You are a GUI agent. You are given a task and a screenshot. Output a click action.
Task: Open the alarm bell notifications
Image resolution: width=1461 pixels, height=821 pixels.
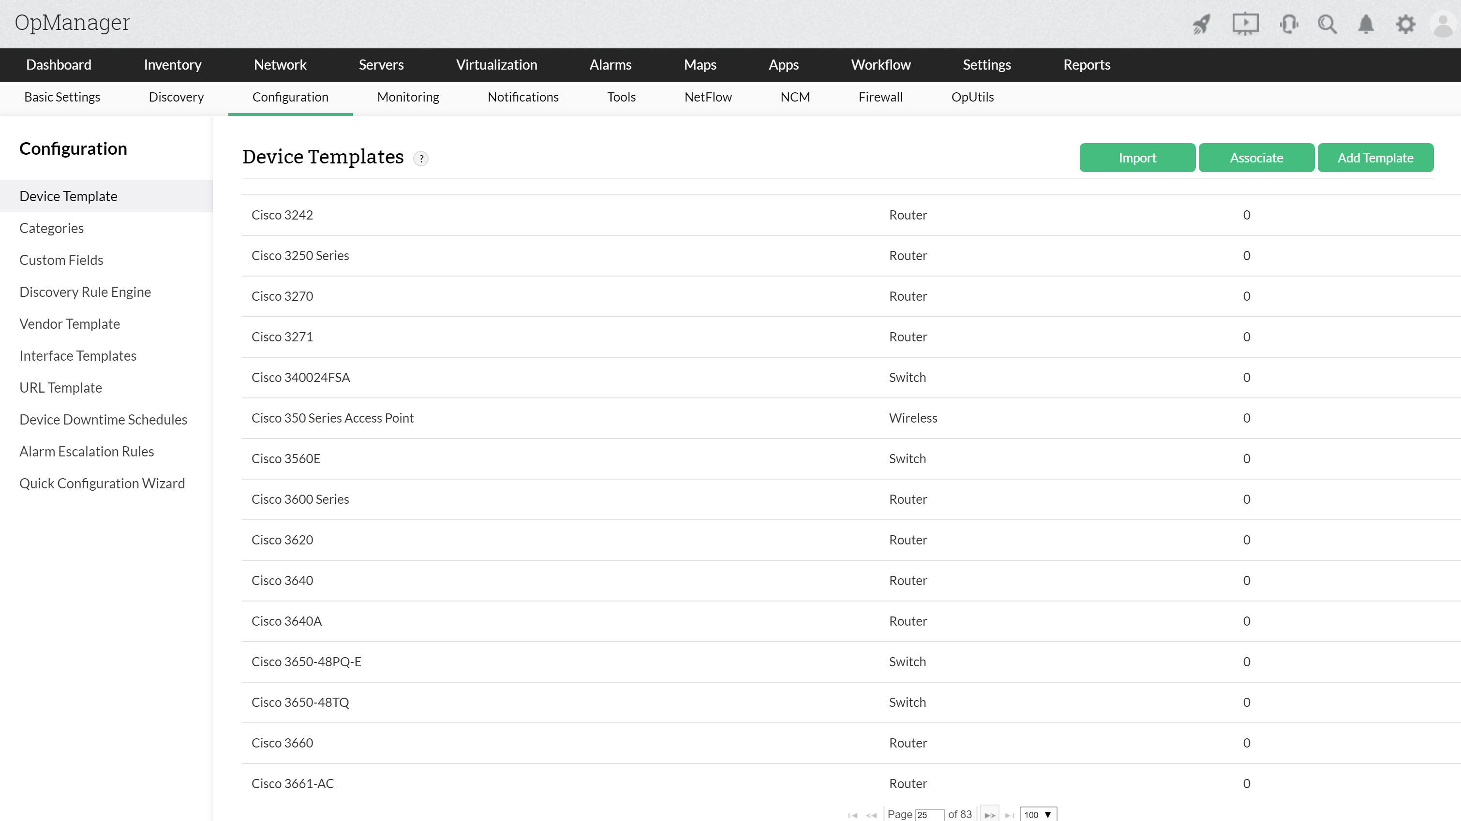1366,24
